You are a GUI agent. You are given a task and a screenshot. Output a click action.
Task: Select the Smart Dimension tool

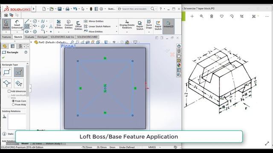tap(17, 25)
